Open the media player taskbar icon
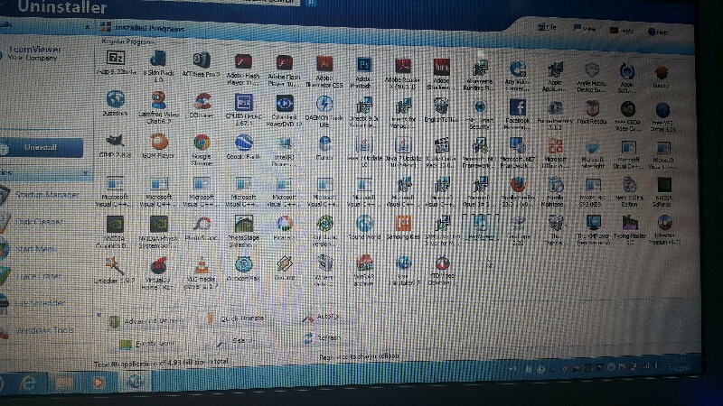 coord(99,383)
